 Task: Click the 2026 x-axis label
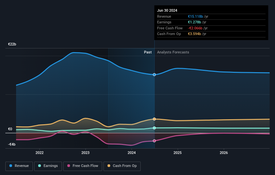[x=224, y=153]
